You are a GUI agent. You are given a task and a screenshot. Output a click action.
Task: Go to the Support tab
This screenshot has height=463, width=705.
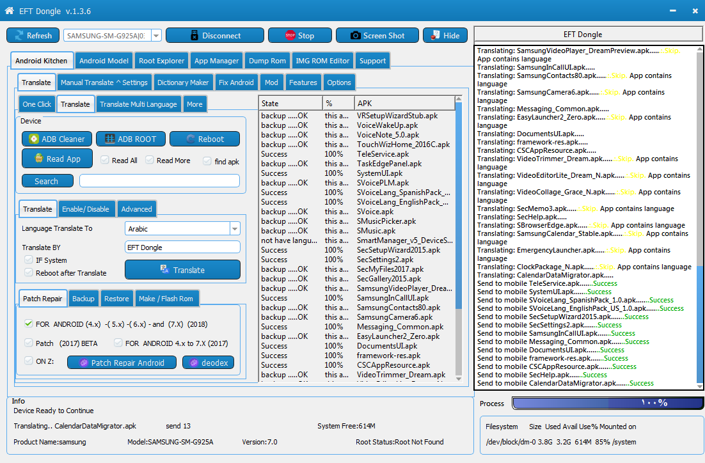coord(373,61)
